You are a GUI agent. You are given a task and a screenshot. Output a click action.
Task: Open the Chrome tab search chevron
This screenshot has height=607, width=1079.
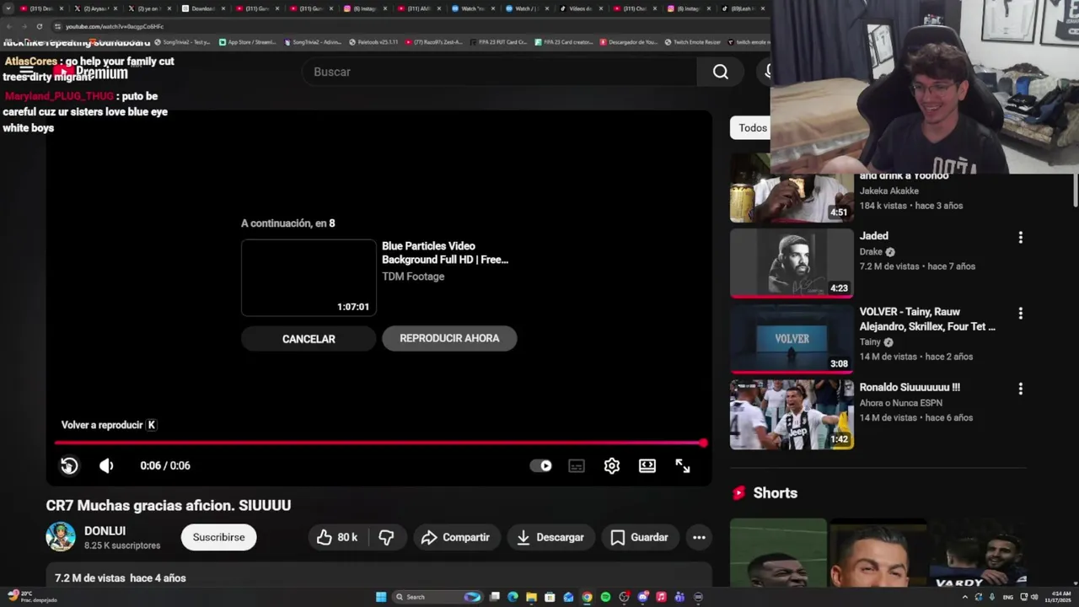(8, 8)
